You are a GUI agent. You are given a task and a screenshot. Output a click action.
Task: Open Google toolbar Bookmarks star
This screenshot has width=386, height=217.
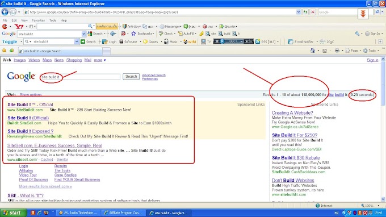coord(142,34)
